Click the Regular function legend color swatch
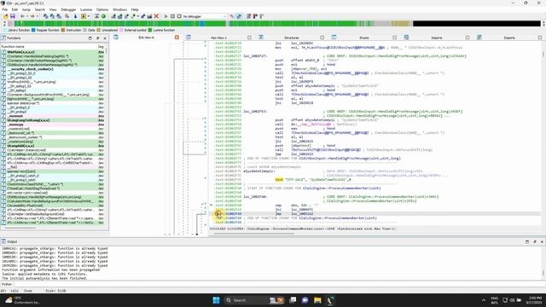546x307 pixels. click(33, 31)
